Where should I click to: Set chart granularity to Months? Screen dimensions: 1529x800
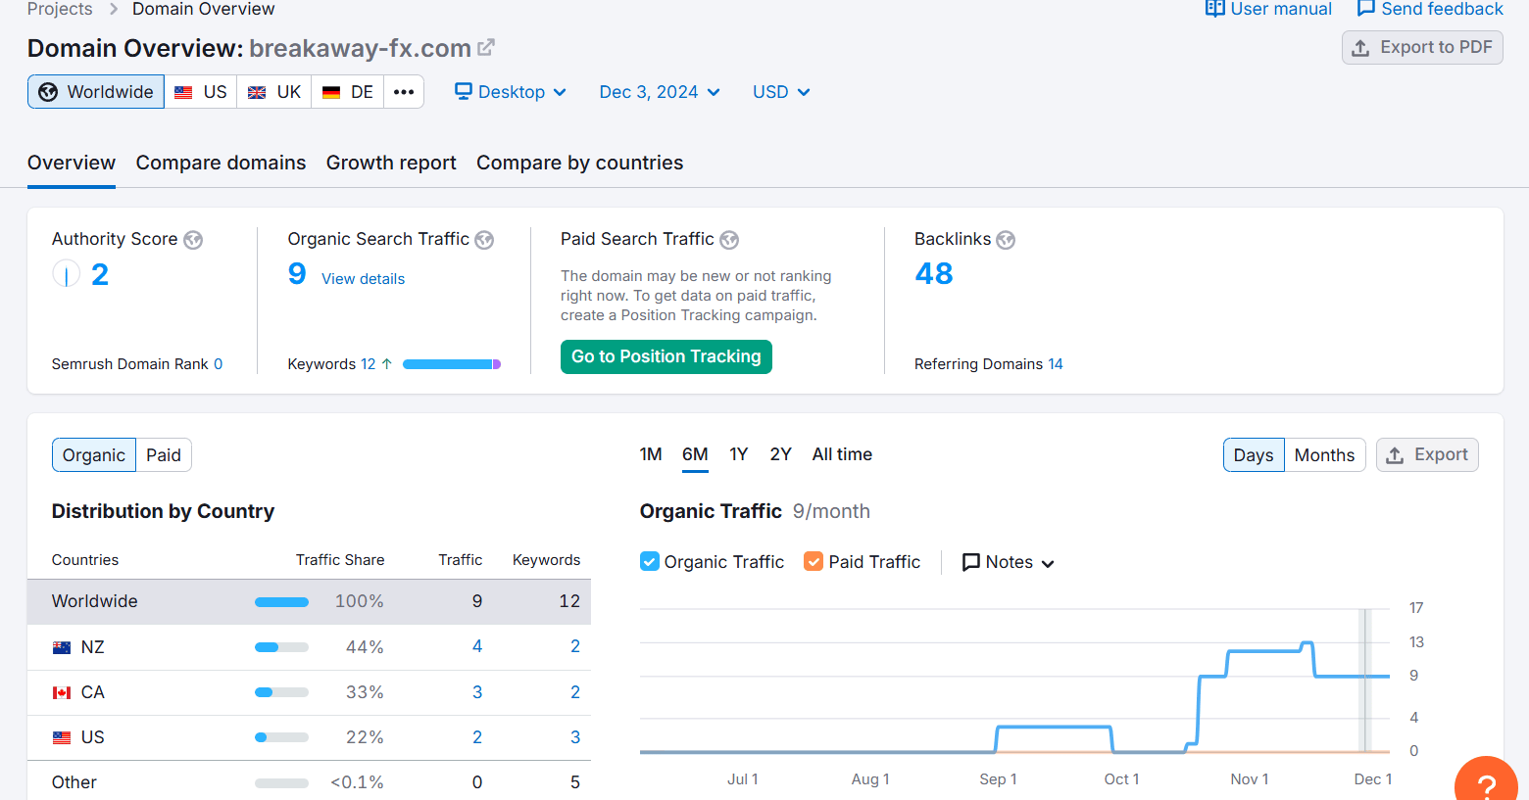tap(1324, 455)
